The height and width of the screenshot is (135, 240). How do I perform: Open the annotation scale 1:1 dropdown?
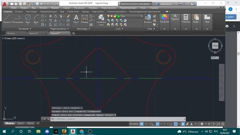tap(196, 124)
